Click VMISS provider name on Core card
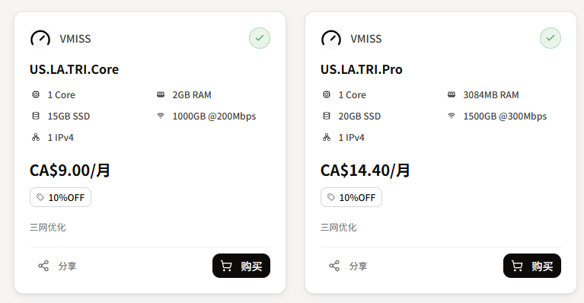Image resolution: width=584 pixels, height=303 pixels. click(75, 39)
